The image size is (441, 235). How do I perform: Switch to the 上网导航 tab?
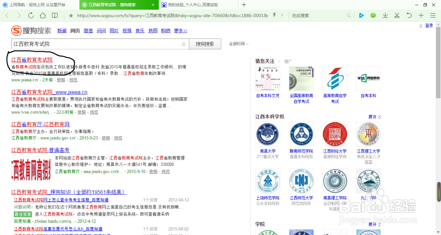pyautogui.click(x=39, y=5)
